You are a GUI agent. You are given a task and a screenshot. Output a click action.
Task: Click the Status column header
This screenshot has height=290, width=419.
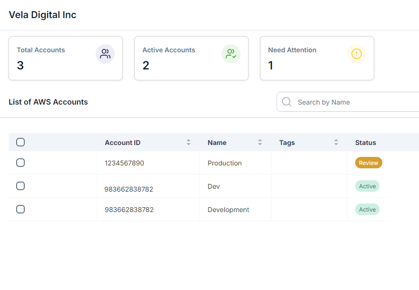[366, 143]
